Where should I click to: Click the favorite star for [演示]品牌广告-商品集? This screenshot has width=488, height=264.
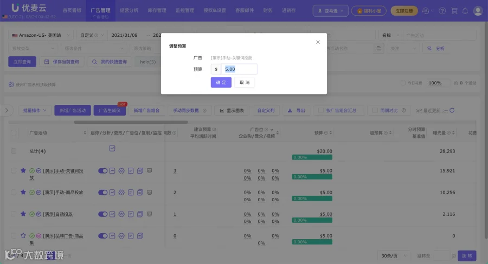point(23,235)
